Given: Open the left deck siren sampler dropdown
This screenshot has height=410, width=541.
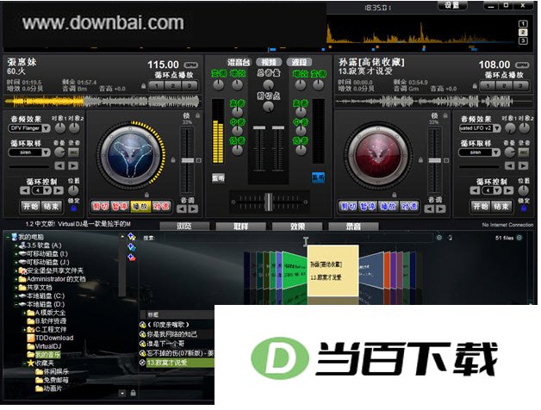Looking at the screenshot, I should click(x=47, y=152).
